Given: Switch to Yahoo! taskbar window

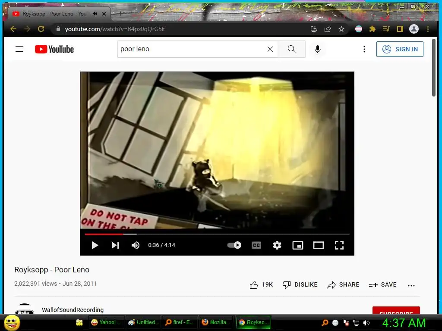Looking at the screenshot, I should 106,322.
